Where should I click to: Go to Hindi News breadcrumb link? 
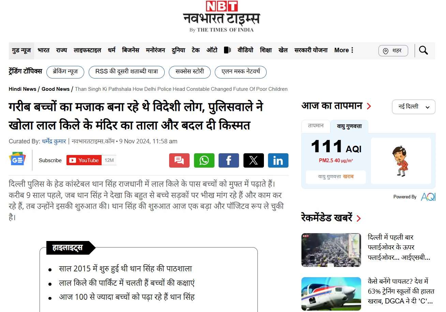click(x=22, y=89)
